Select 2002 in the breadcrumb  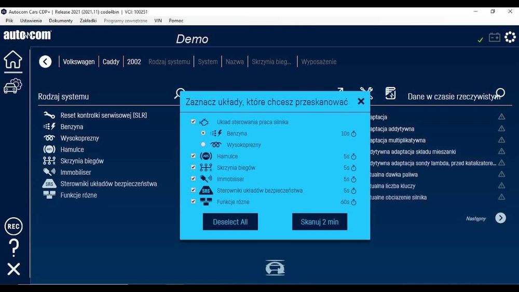point(134,62)
